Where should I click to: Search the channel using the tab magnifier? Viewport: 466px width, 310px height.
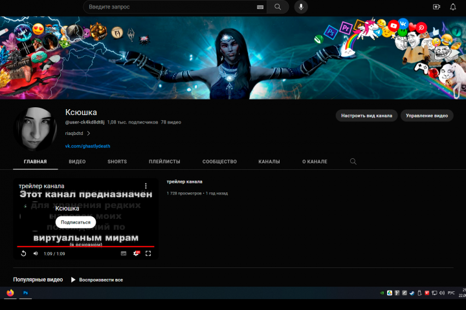[x=353, y=161]
